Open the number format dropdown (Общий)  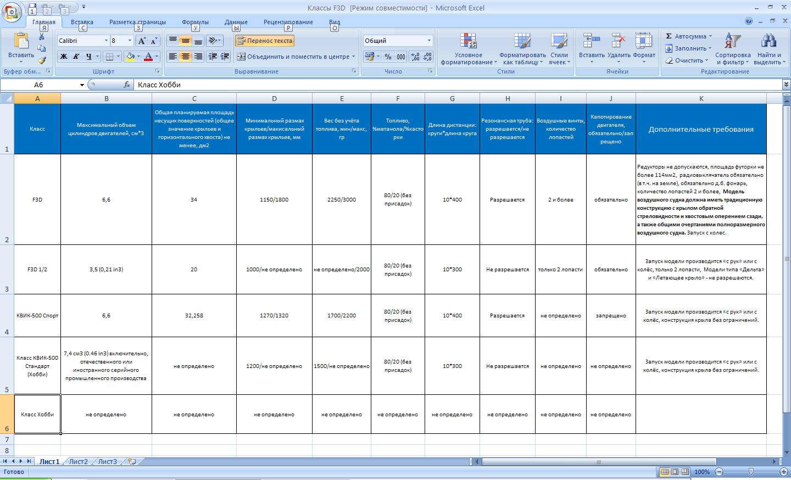429,41
